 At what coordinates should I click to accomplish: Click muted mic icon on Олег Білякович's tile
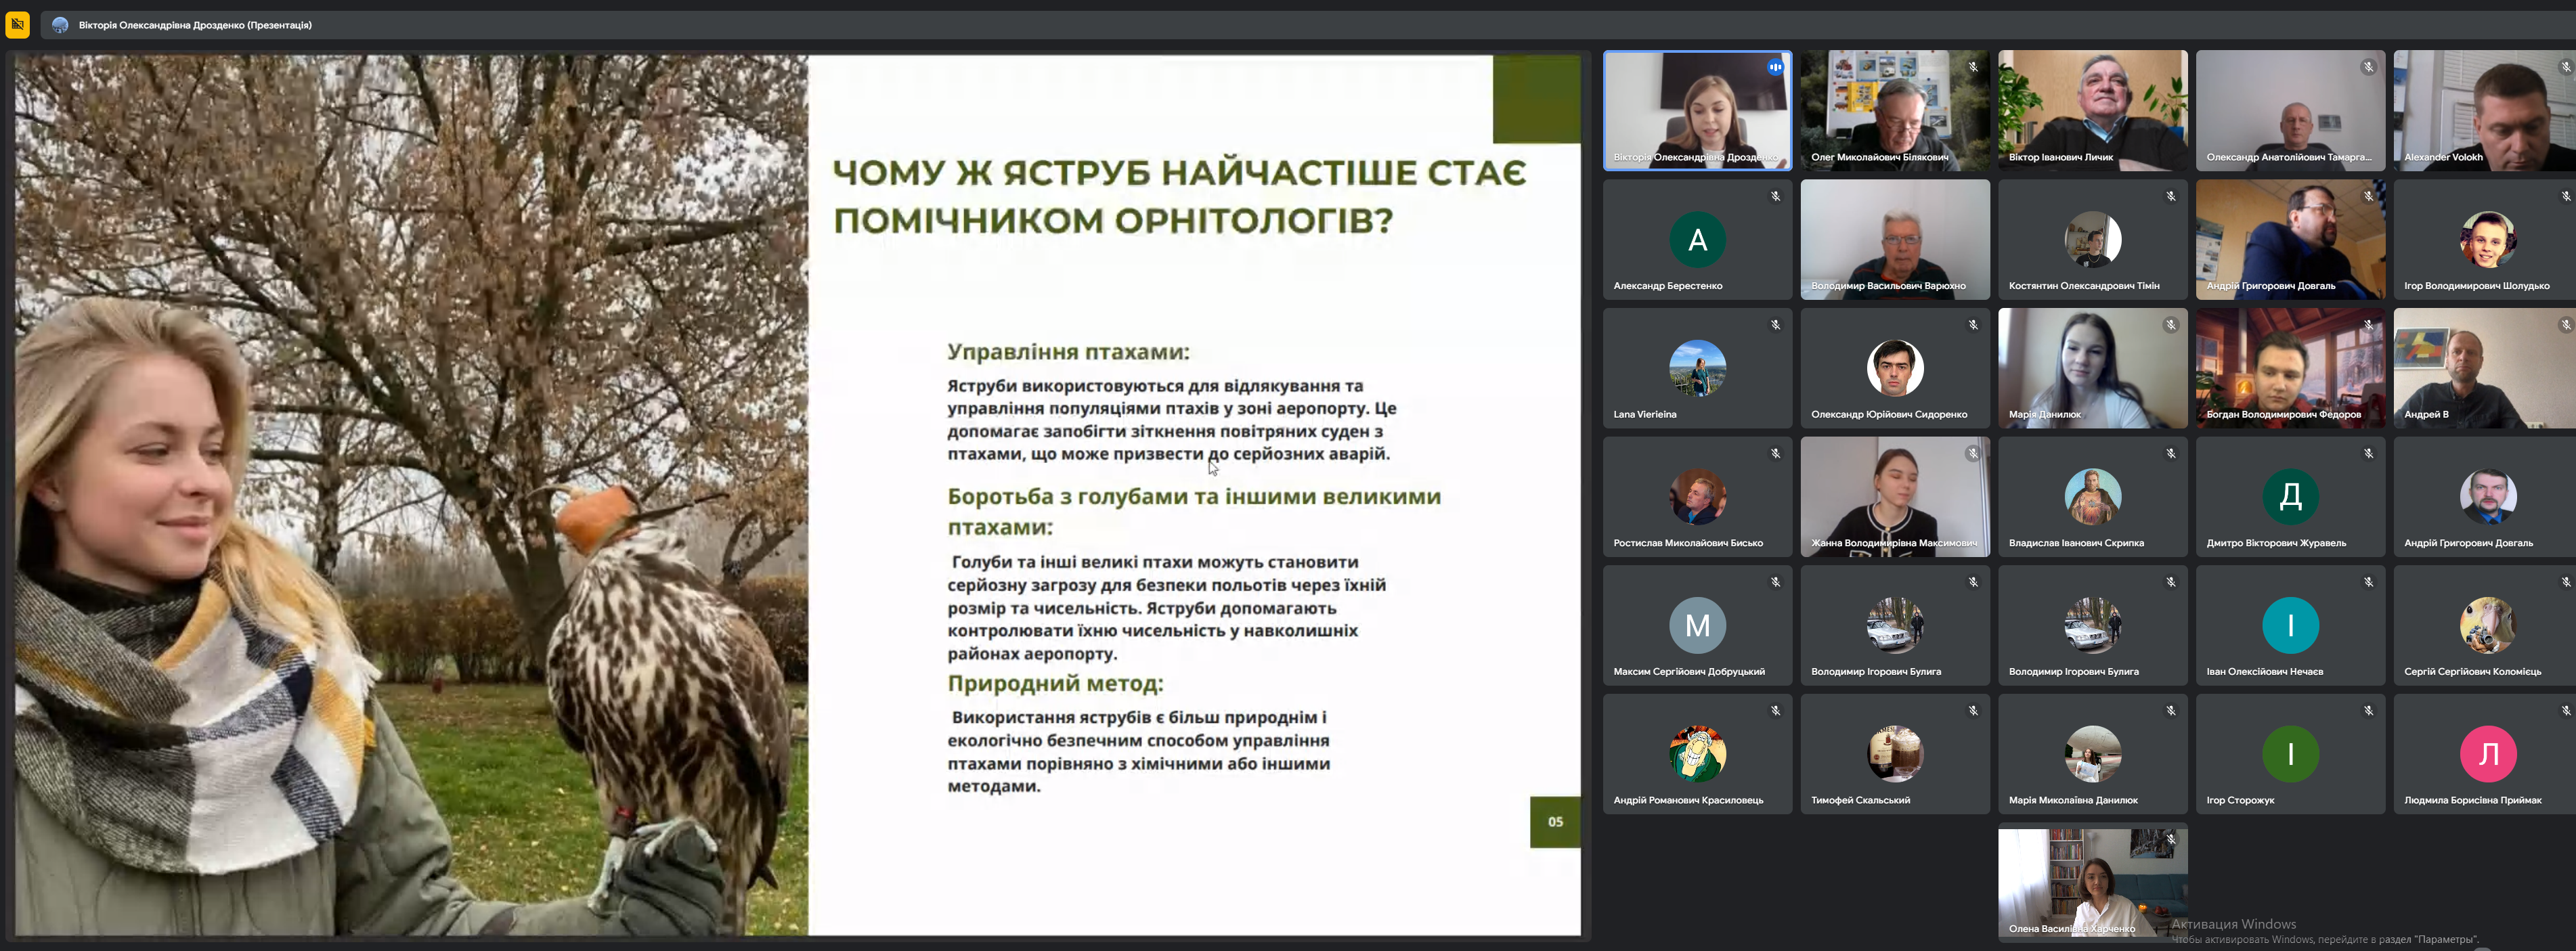coord(1973,67)
